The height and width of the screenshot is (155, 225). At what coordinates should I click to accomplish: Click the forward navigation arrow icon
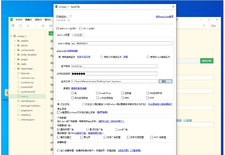35,26
